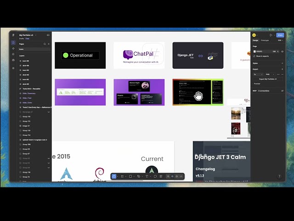Open the Hand tool options arrow
The width and height of the screenshot is (294, 221).
point(118,176)
